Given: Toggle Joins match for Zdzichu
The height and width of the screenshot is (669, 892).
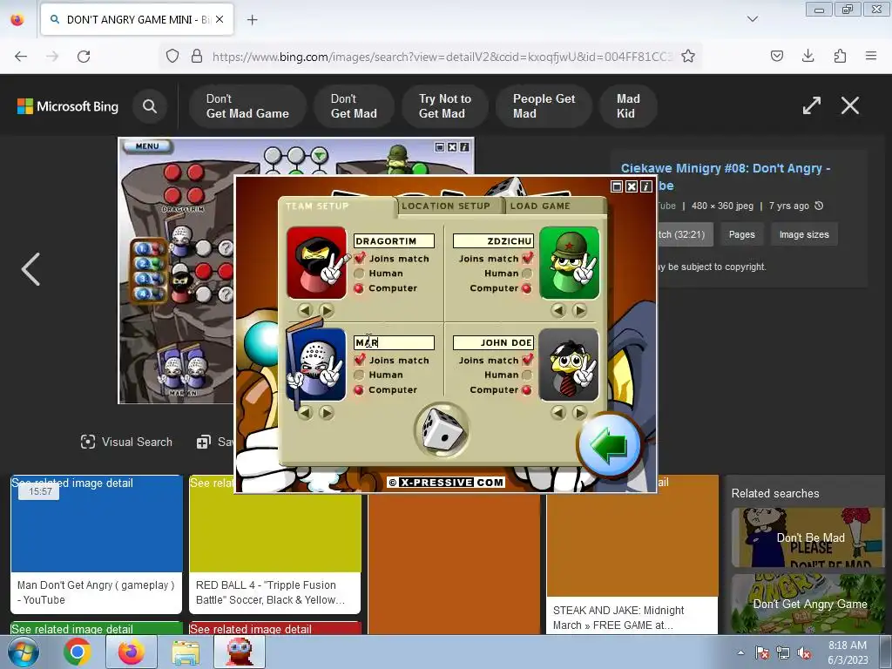Looking at the screenshot, I should (x=527, y=258).
